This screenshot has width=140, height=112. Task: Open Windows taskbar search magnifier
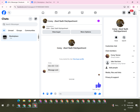click(x=8, y=105)
